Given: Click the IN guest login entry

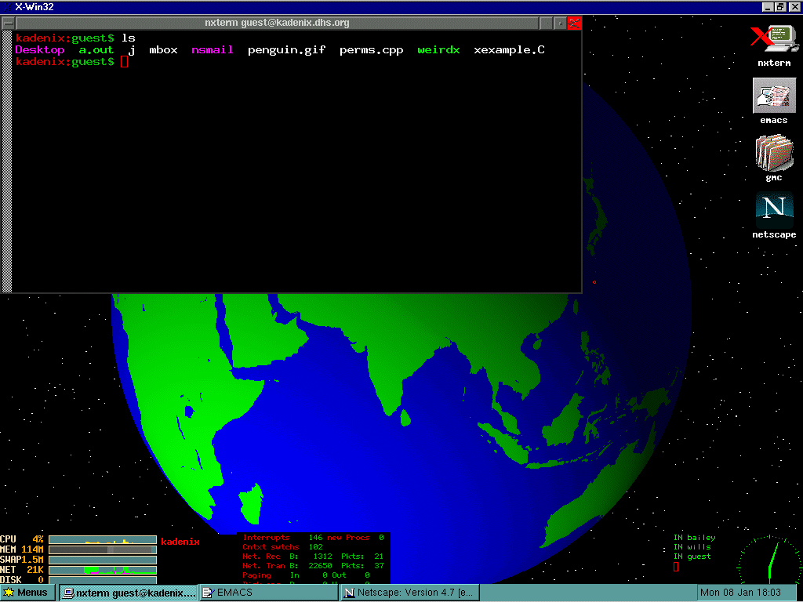Looking at the screenshot, I should 692,557.
